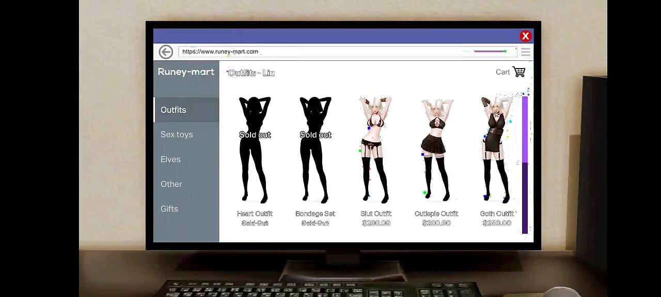Click the Goth Outfit $250.00 price
The width and height of the screenshot is (661, 297).
pos(497,223)
